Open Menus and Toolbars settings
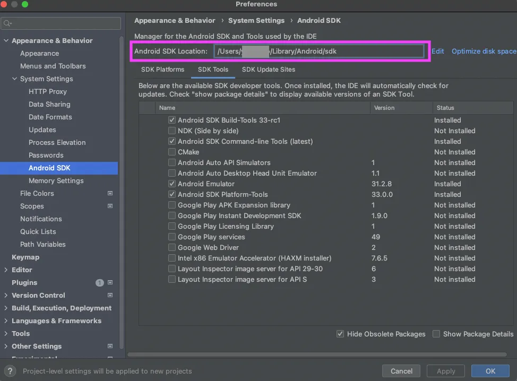The width and height of the screenshot is (517, 381). coord(53,66)
